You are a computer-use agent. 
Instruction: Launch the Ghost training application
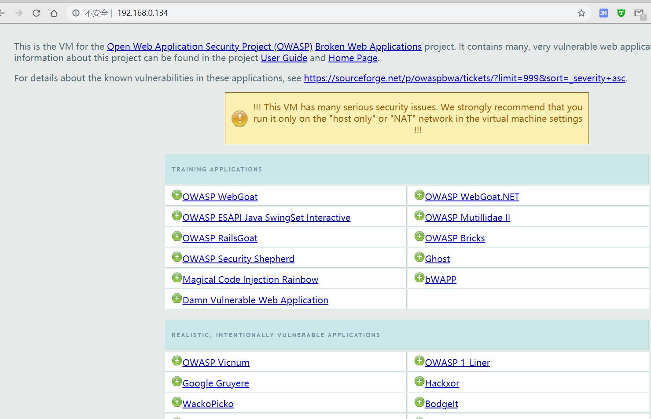point(438,259)
